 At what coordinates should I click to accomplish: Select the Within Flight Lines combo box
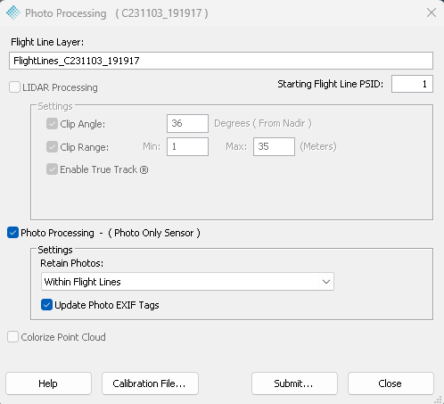tap(187, 282)
